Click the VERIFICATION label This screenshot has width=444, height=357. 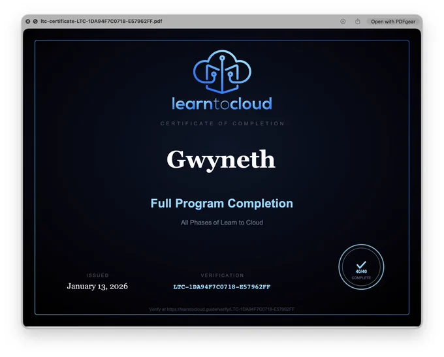point(222,275)
